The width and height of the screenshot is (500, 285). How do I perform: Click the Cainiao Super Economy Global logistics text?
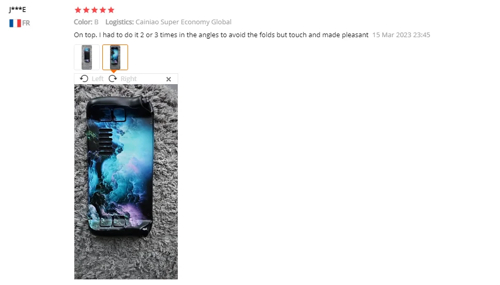pyautogui.click(x=183, y=22)
